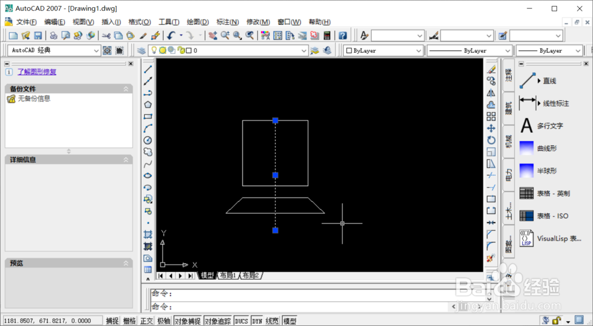Switch to the 布局2 layout tab
Image resolution: width=593 pixels, height=326 pixels.
pos(251,276)
